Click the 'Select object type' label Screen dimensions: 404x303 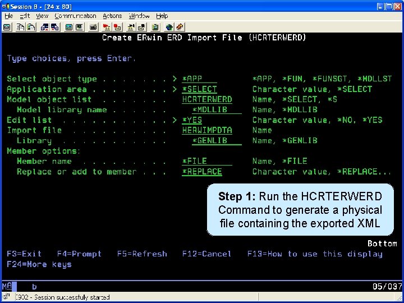(52, 79)
